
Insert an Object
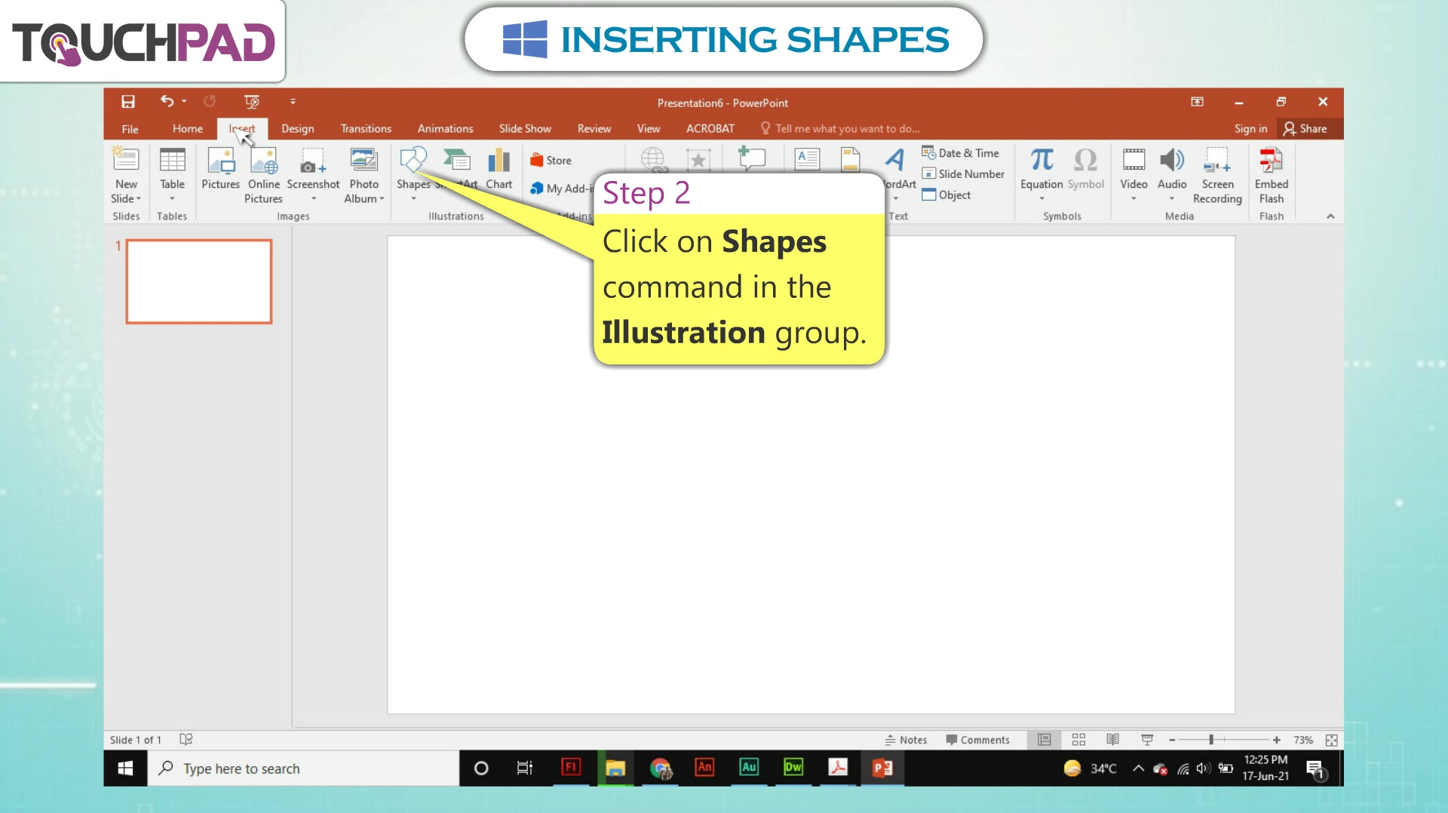click(x=946, y=195)
